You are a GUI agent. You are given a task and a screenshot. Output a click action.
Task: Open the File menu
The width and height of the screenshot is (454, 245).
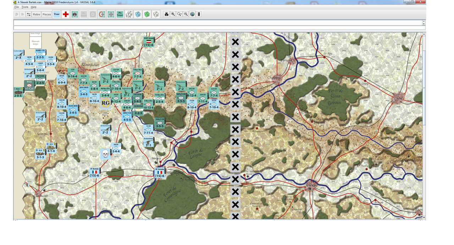click(16, 7)
